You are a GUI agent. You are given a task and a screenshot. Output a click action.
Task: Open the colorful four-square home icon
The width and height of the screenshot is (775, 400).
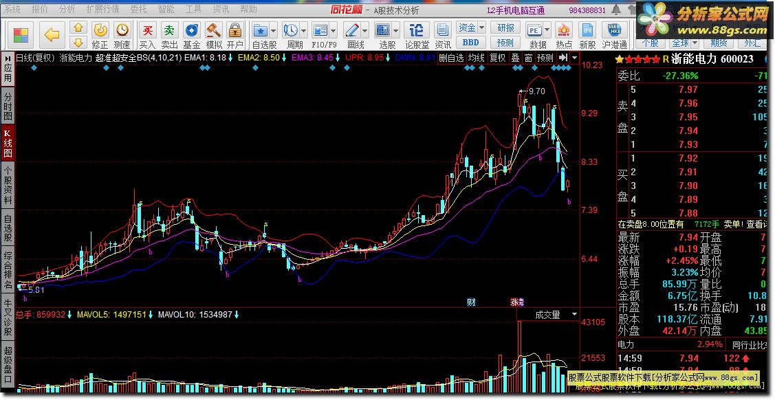21,35
